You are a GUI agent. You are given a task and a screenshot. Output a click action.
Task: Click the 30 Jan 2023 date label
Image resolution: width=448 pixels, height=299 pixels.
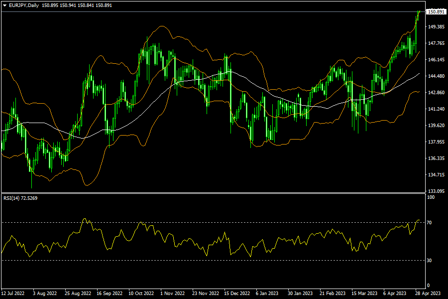click(300, 294)
